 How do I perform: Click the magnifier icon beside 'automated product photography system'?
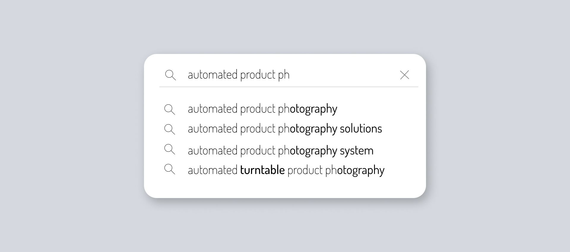pos(170,150)
